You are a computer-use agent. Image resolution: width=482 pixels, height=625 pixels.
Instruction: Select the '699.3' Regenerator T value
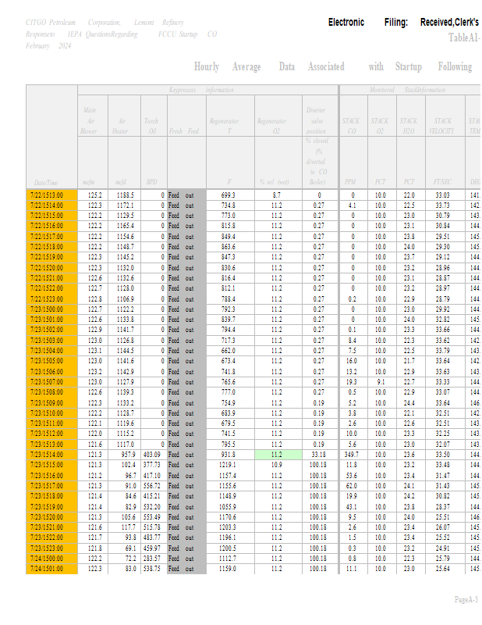point(229,195)
